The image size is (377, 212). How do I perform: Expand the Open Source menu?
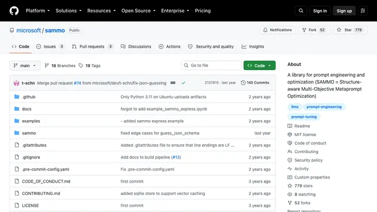tap(138, 11)
